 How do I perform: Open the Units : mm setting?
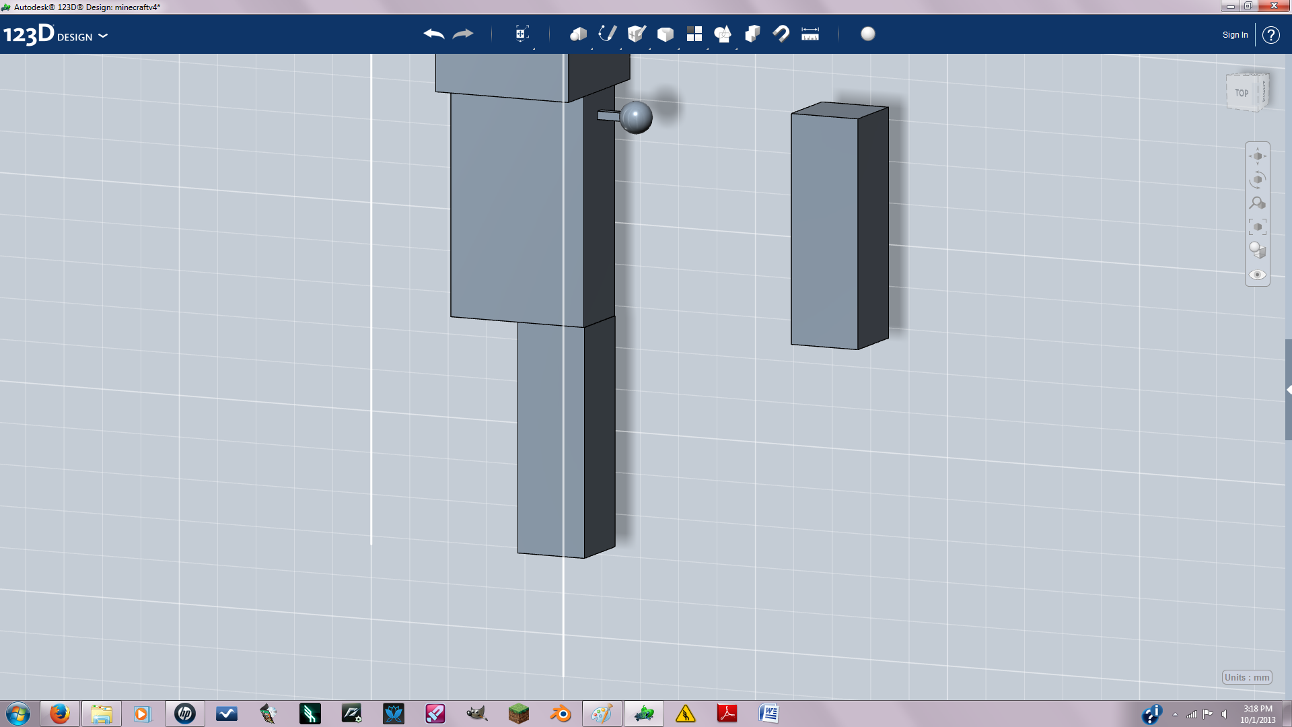pos(1247,677)
